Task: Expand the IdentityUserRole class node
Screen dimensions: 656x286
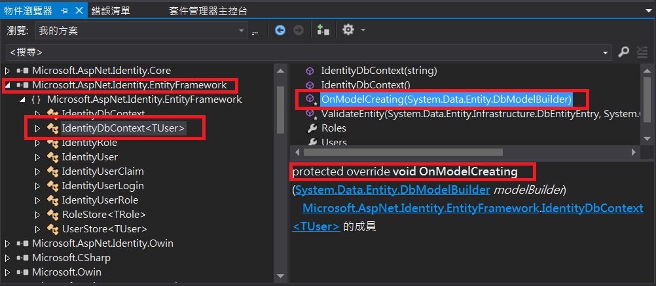Action: point(37,200)
